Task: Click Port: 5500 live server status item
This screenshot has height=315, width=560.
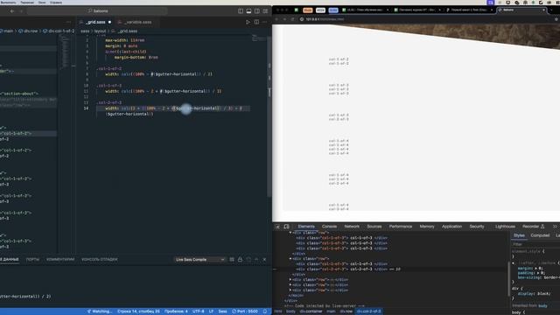Action: pos(245,311)
